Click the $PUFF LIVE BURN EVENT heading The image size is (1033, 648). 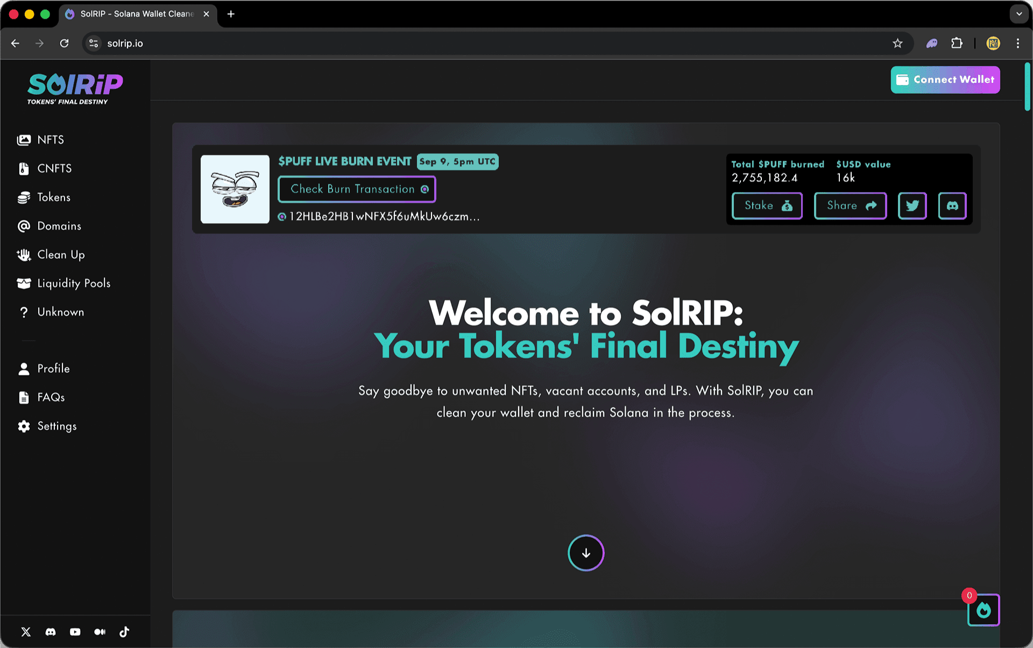tap(345, 161)
